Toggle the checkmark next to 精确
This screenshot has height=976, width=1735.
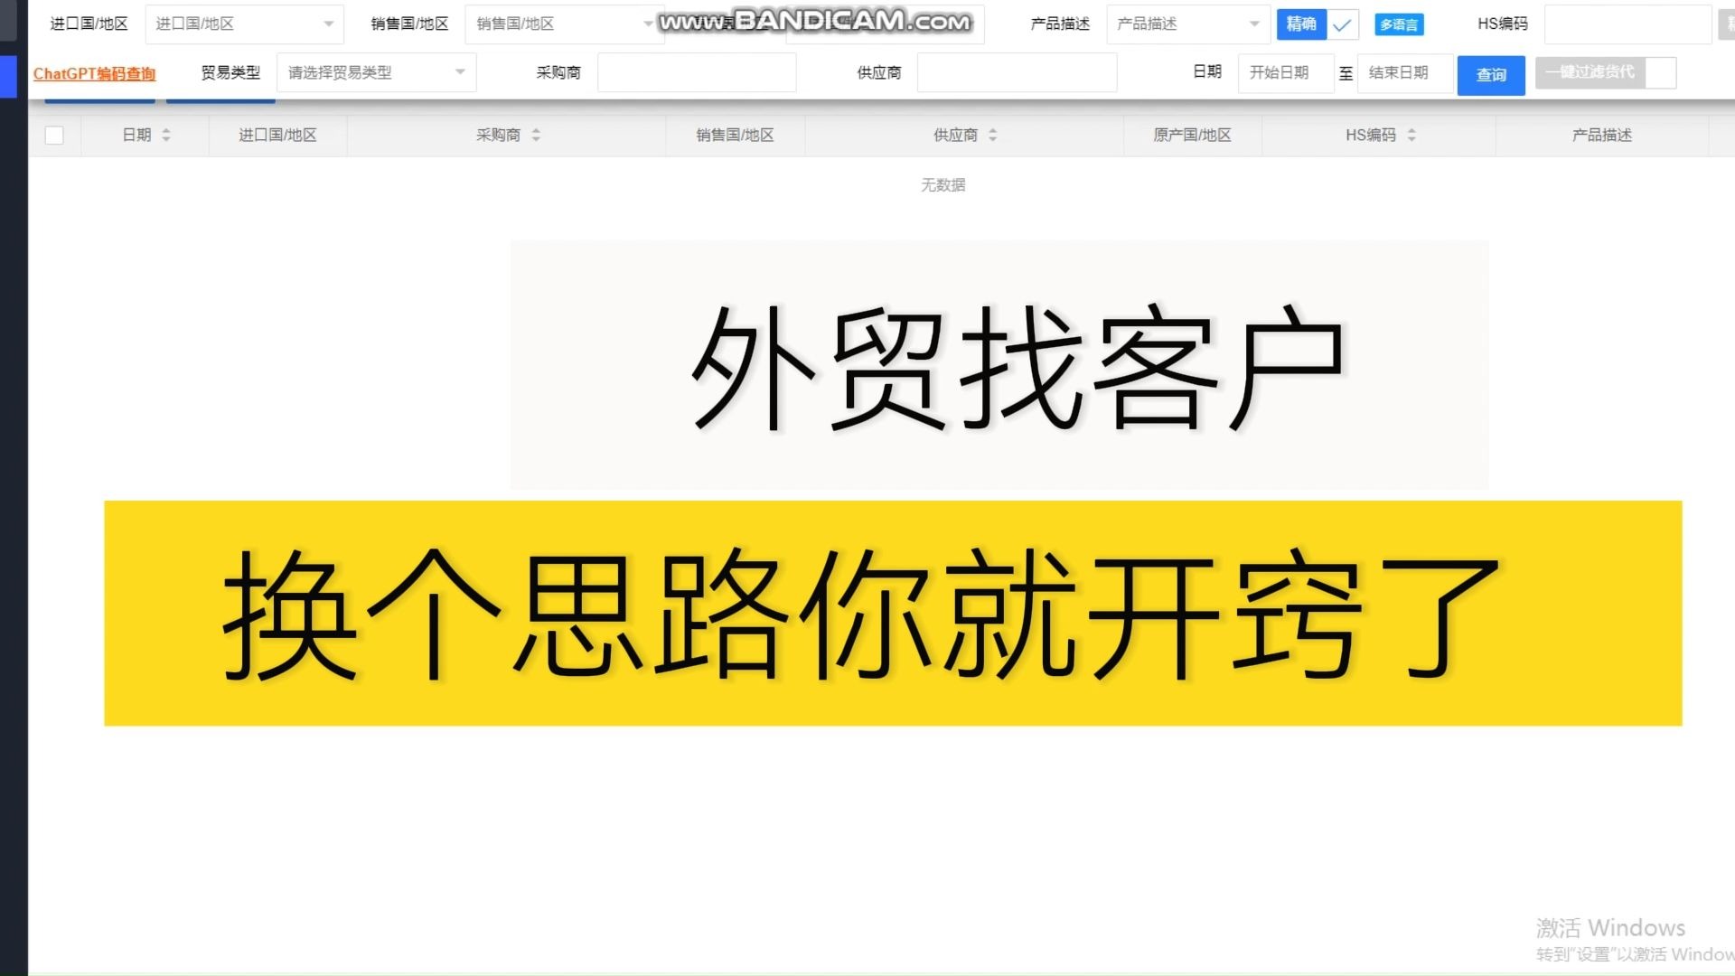point(1342,24)
